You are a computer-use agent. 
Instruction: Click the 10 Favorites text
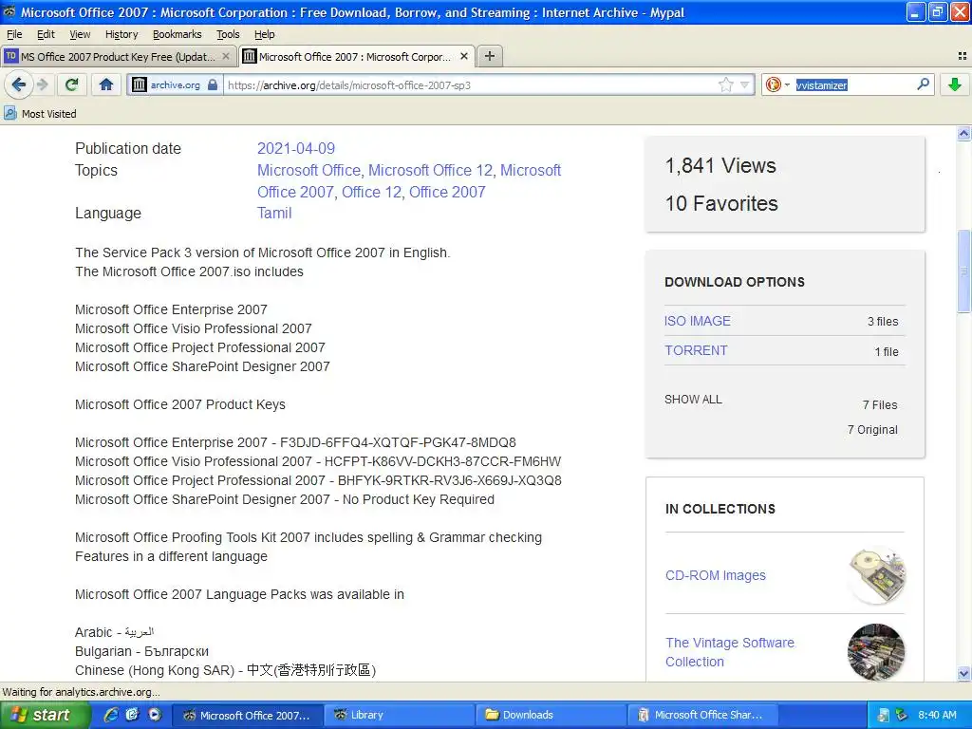(x=721, y=204)
